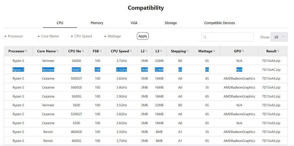Open the VGA tab
The width and height of the screenshot is (294, 146).
(x=134, y=23)
